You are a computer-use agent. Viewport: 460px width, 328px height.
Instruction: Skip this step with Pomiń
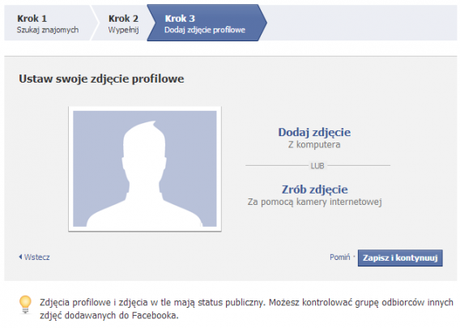tap(339, 258)
